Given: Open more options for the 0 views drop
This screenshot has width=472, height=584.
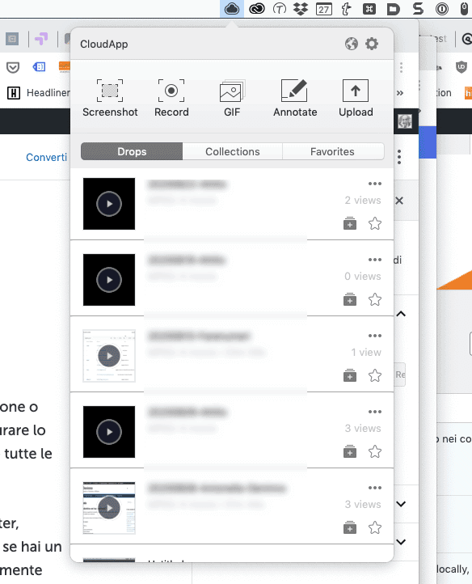Looking at the screenshot, I should (x=375, y=260).
